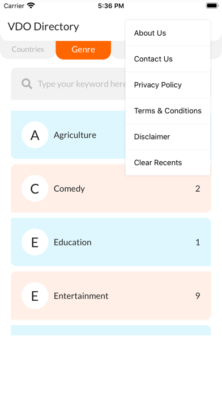The image size is (222, 395).
Task: Tap the VDO Directory title
Action: [43, 27]
